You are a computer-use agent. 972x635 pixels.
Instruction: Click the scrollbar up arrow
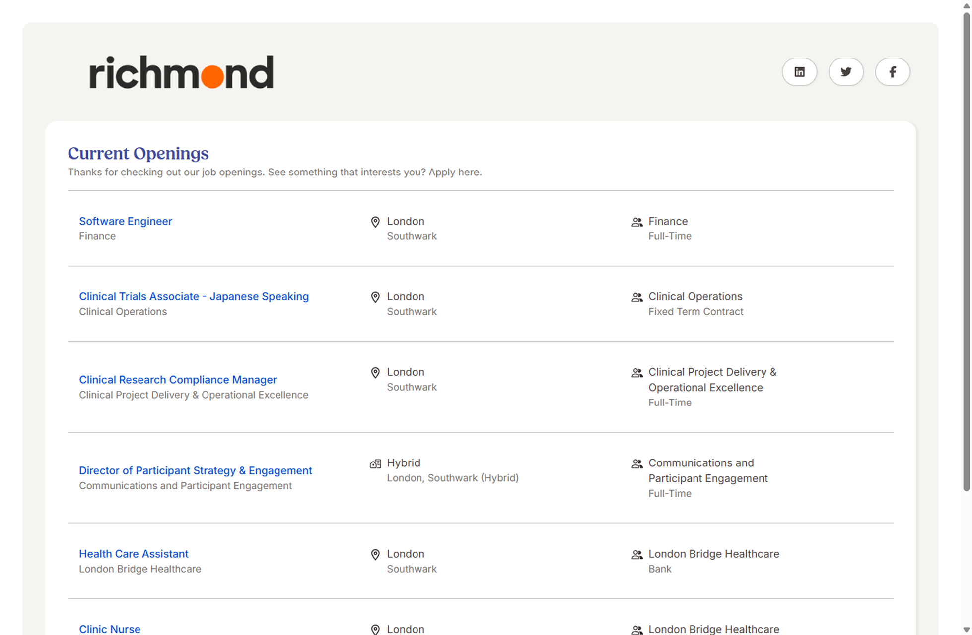(966, 6)
